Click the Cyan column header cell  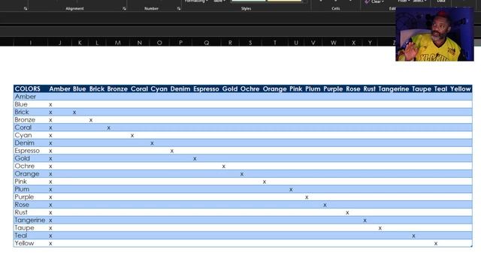(159, 88)
